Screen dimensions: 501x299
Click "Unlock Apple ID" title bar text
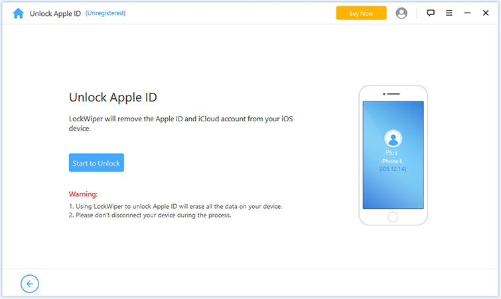coord(55,13)
